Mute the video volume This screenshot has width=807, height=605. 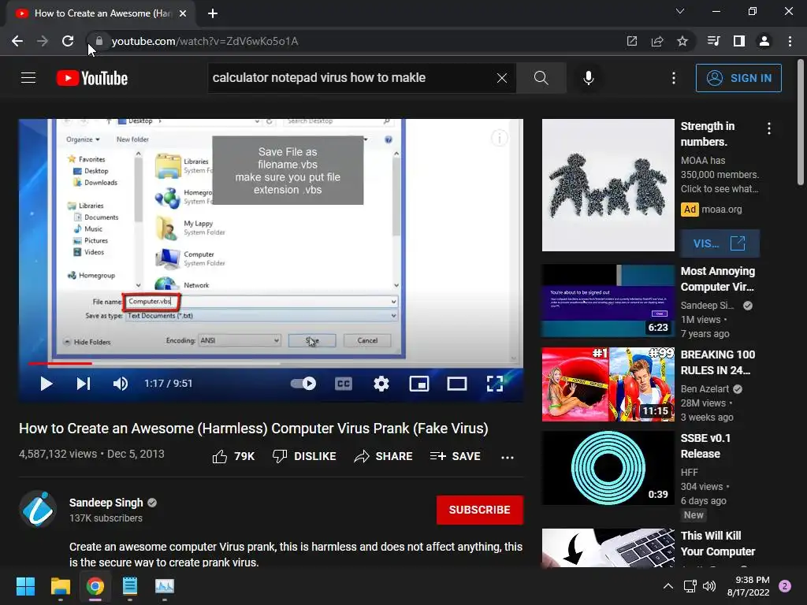click(121, 384)
